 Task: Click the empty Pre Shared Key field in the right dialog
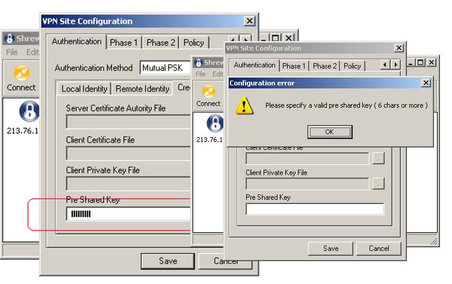pos(314,209)
